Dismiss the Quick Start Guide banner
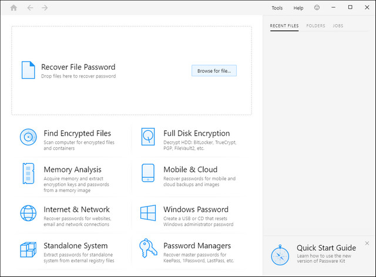 click(367, 243)
